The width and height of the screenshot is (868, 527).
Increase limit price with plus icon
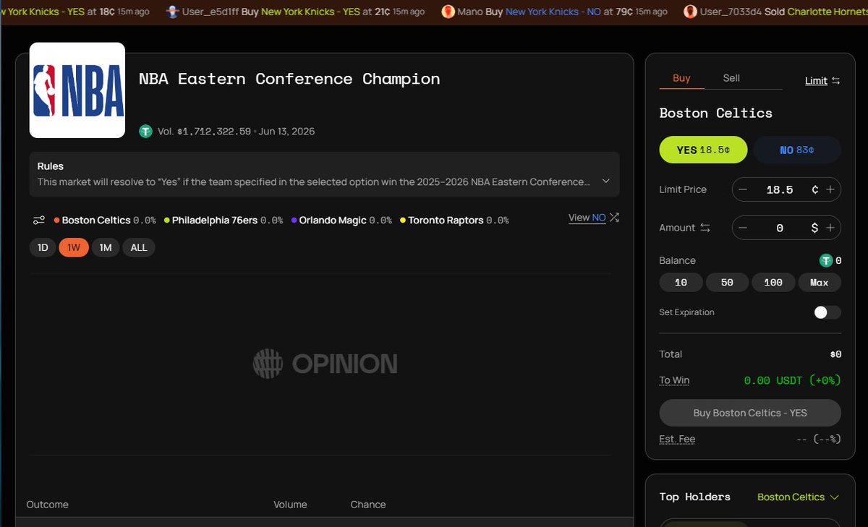[x=830, y=189]
